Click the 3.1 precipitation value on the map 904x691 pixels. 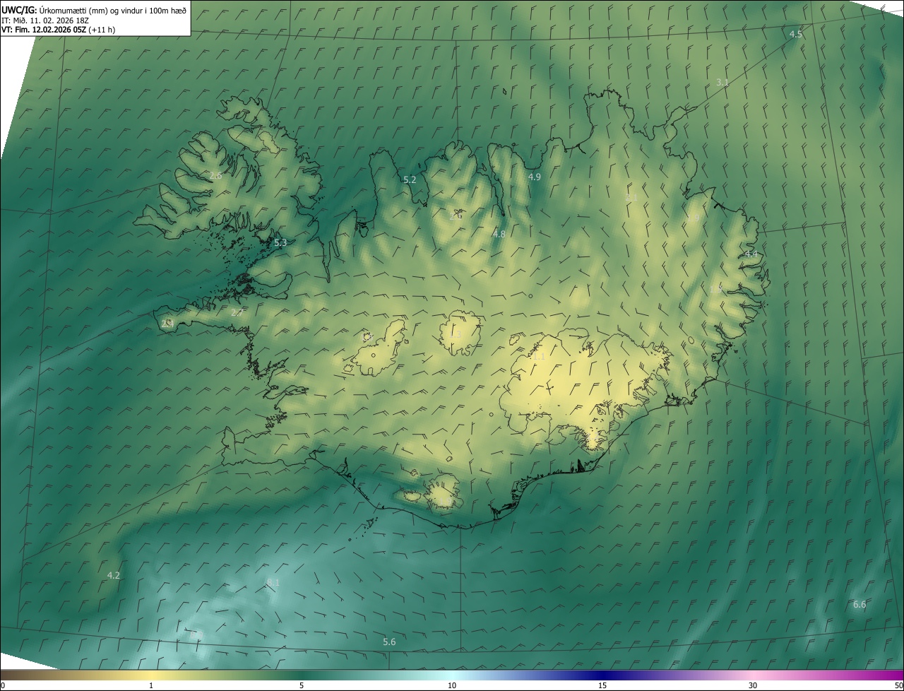(722, 83)
